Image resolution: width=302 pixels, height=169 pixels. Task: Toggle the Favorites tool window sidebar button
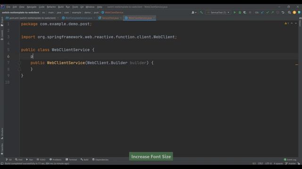tap(2, 149)
